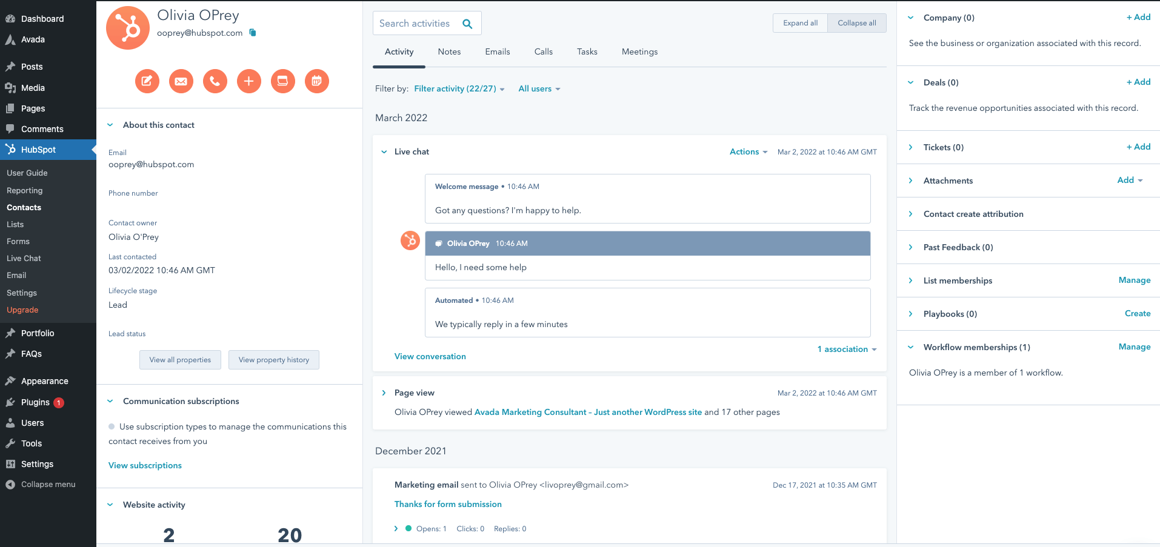
Task: Click View property history button
Action: tap(274, 360)
